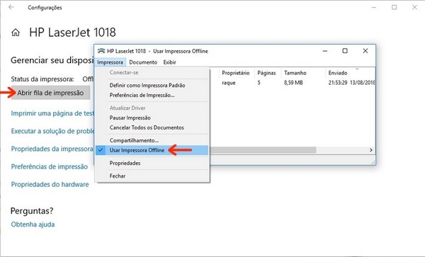Click the sent time '21:53:29'
The width and height of the screenshot is (425, 257).
tap(337, 83)
